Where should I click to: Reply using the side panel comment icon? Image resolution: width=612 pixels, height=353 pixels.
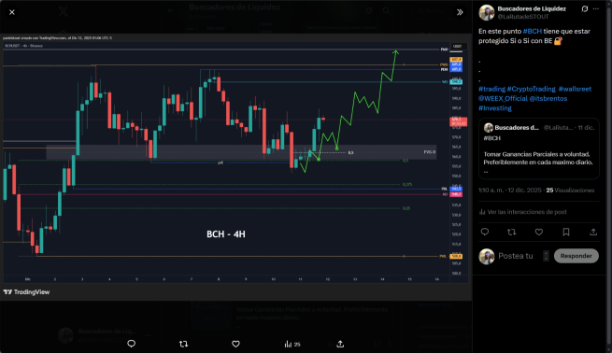coord(485,233)
